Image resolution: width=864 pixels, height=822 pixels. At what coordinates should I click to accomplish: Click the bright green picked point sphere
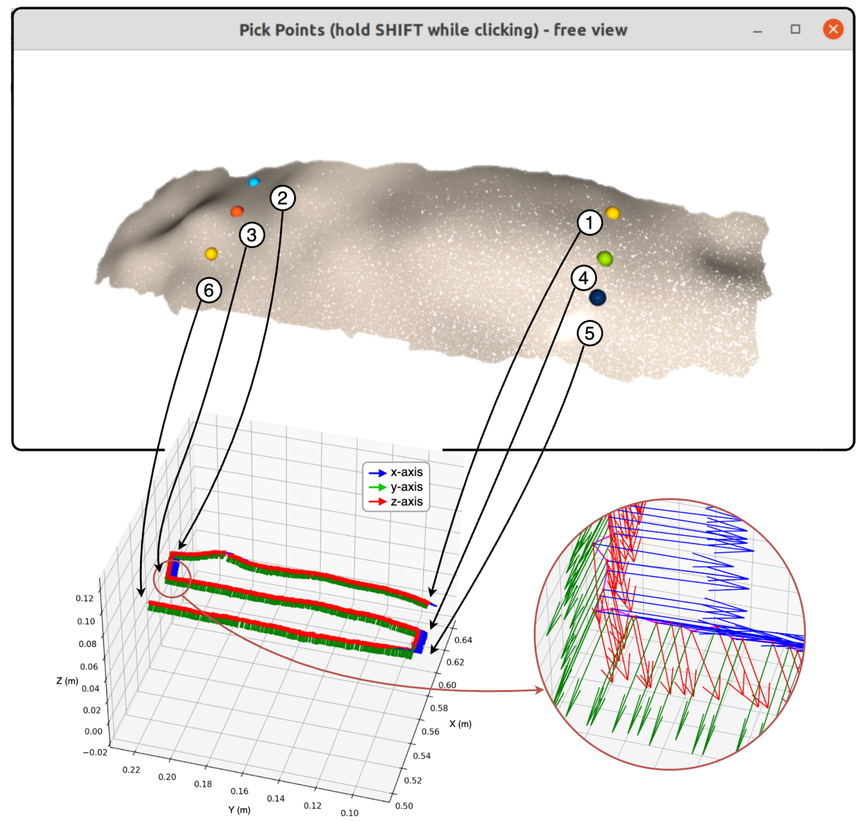click(605, 259)
